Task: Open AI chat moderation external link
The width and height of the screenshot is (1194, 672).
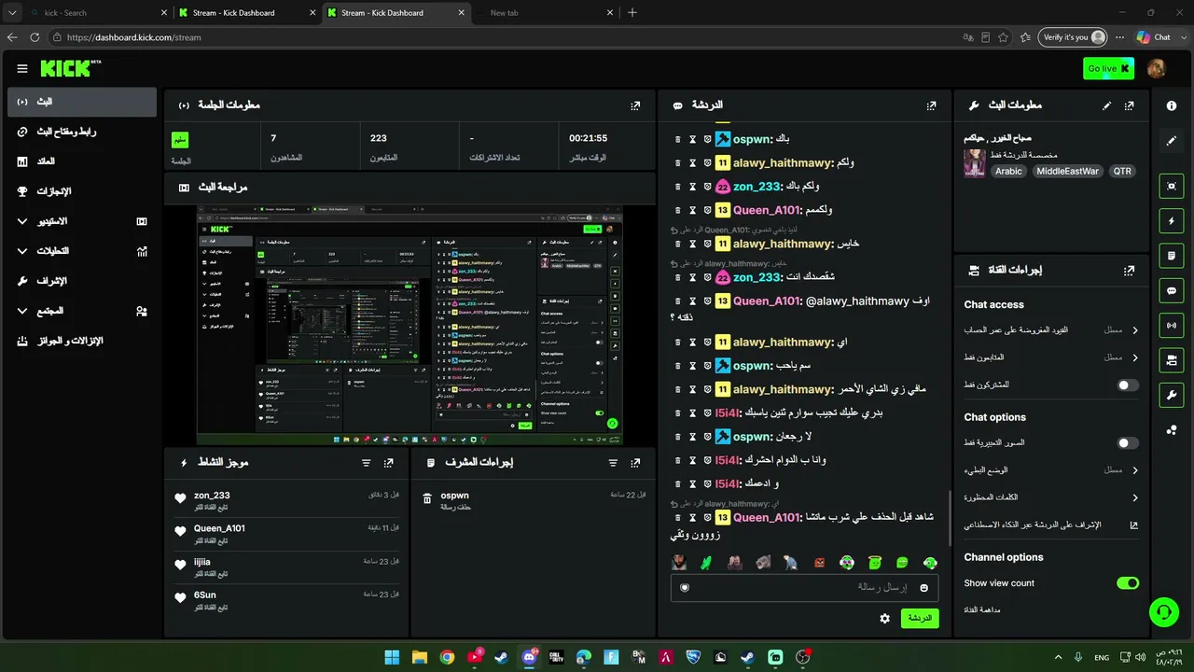Action: coord(1133,525)
